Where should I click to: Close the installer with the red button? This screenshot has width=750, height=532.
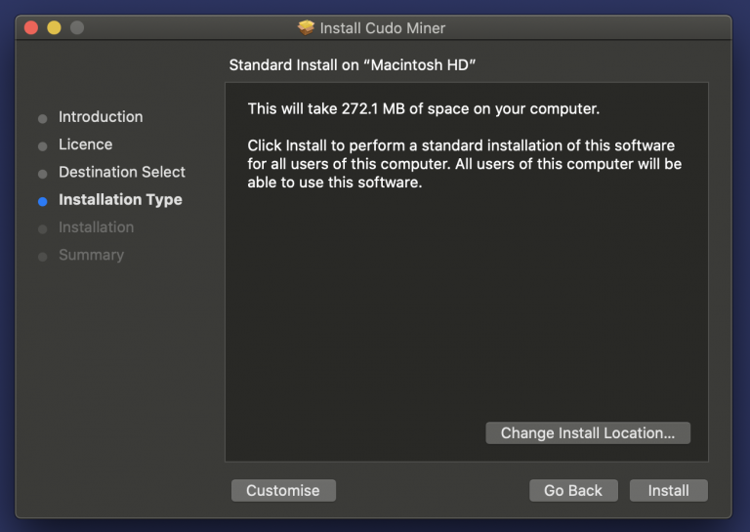[31, 27]
